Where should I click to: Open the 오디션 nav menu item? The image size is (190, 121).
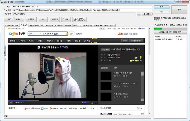pyautogui.click(x=59, y=41)
